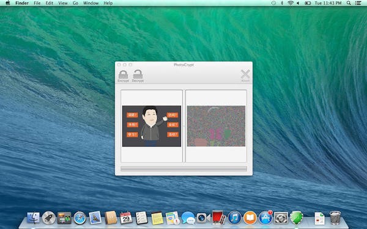Open yellow Notes icon in Dock
367x229 pixels.
[x=157, y=218]
